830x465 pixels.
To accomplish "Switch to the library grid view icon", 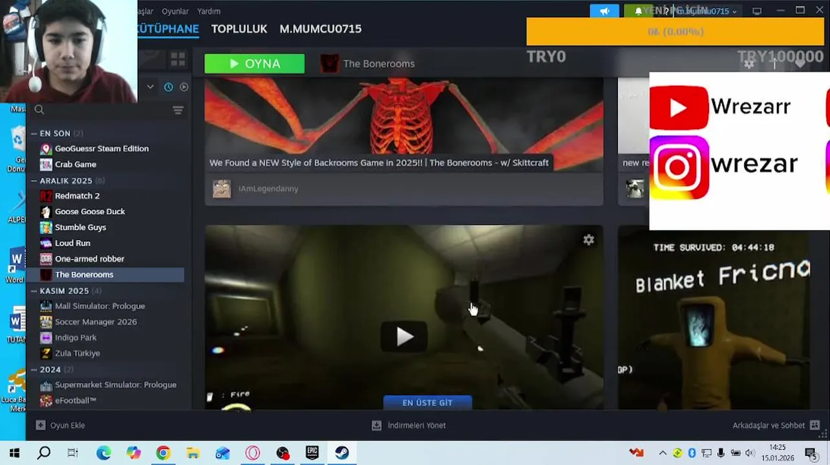I will [x=178, y=60].
